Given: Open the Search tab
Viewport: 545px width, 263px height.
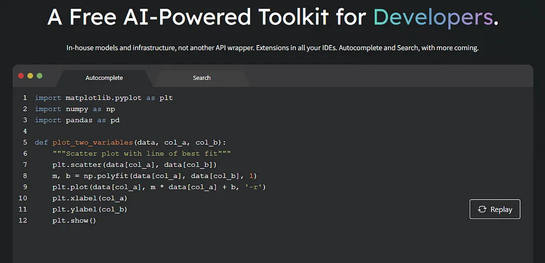Looking at the screenshot, I should click(x=202, y=78).
